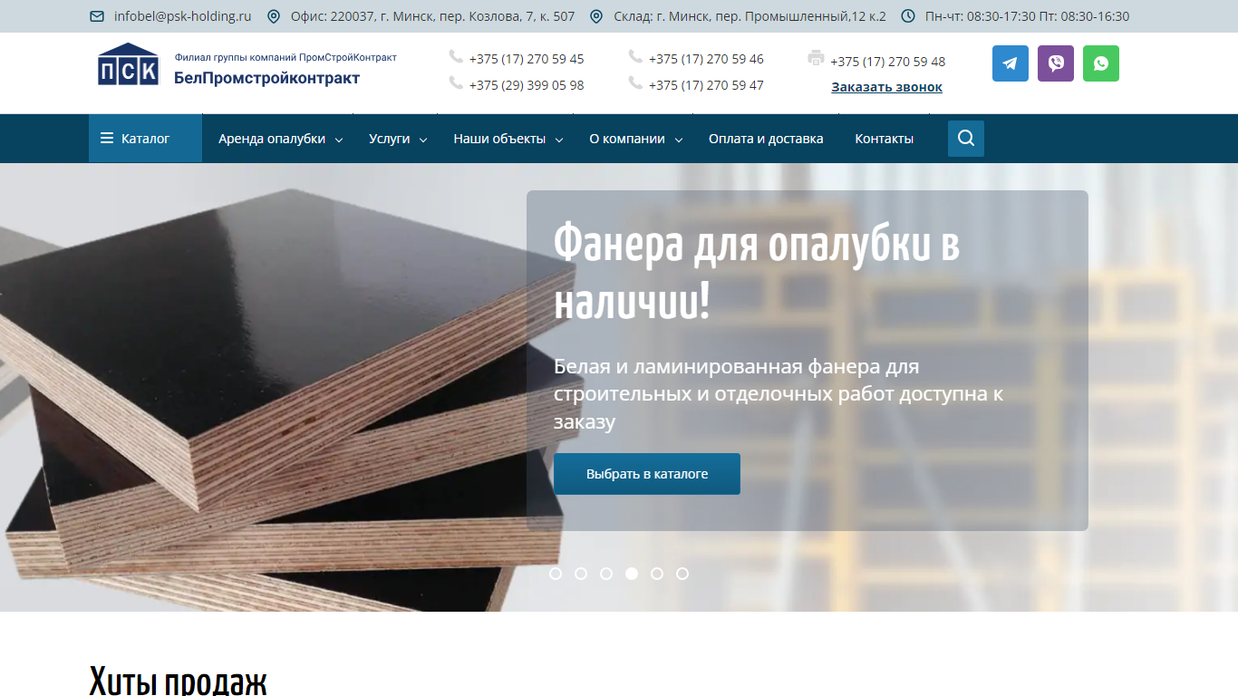This screenshot has width=1238, height=696.
Task: Select the first slider dot
Action: tap(556, 574)
